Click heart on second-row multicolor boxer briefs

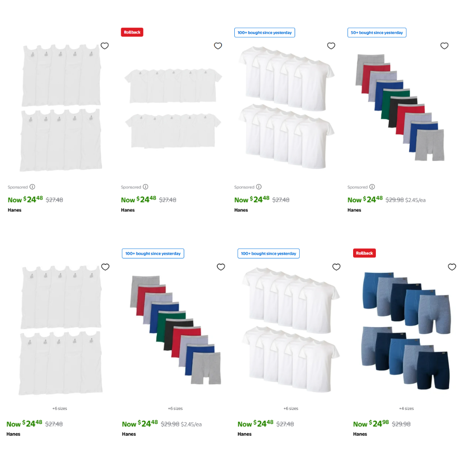221,267
